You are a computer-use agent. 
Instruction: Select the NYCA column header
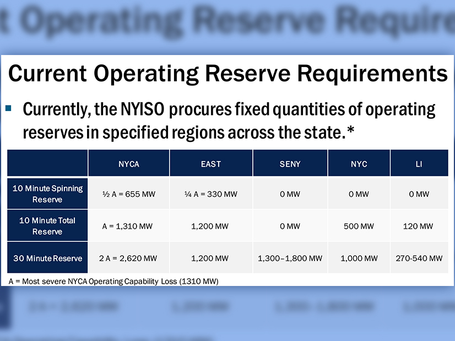(129, 164)
